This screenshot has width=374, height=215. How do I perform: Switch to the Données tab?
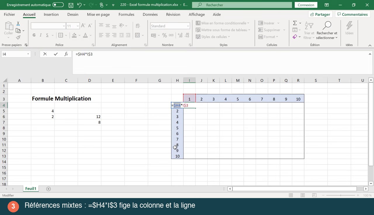click(x=150, y=14)
